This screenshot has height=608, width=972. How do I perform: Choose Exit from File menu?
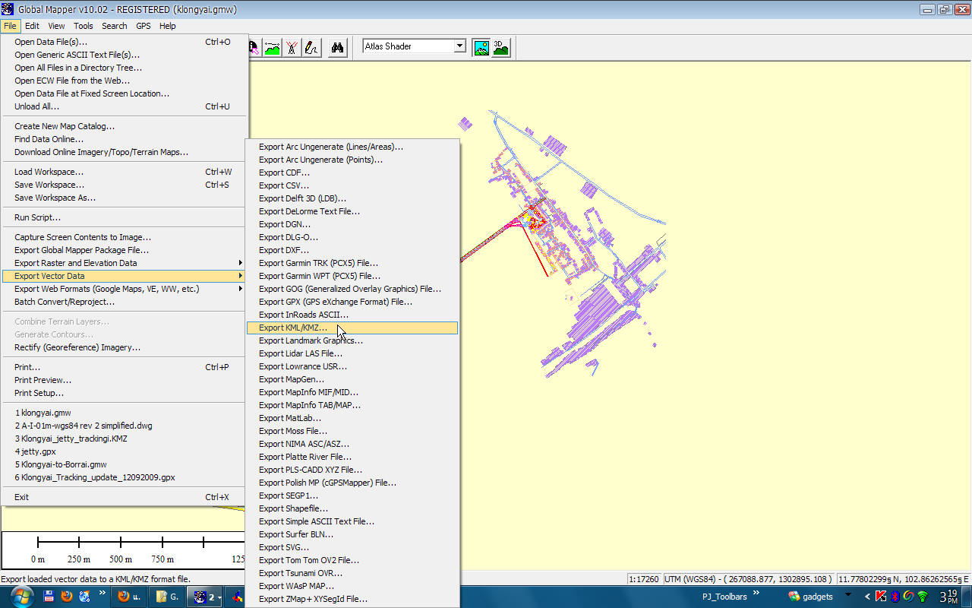124,497
